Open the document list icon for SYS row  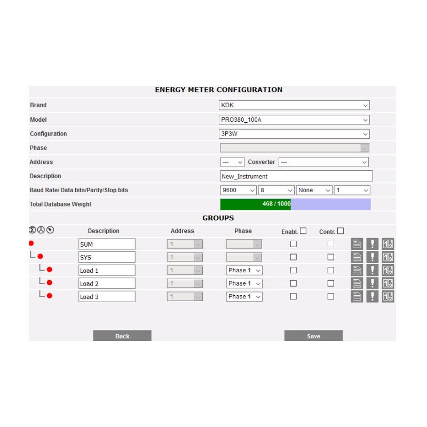[x=357, y=257]
